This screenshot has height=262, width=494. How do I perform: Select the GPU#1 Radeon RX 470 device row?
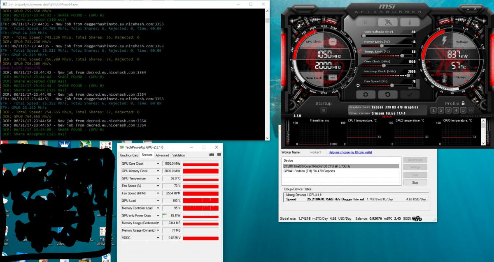341,171
